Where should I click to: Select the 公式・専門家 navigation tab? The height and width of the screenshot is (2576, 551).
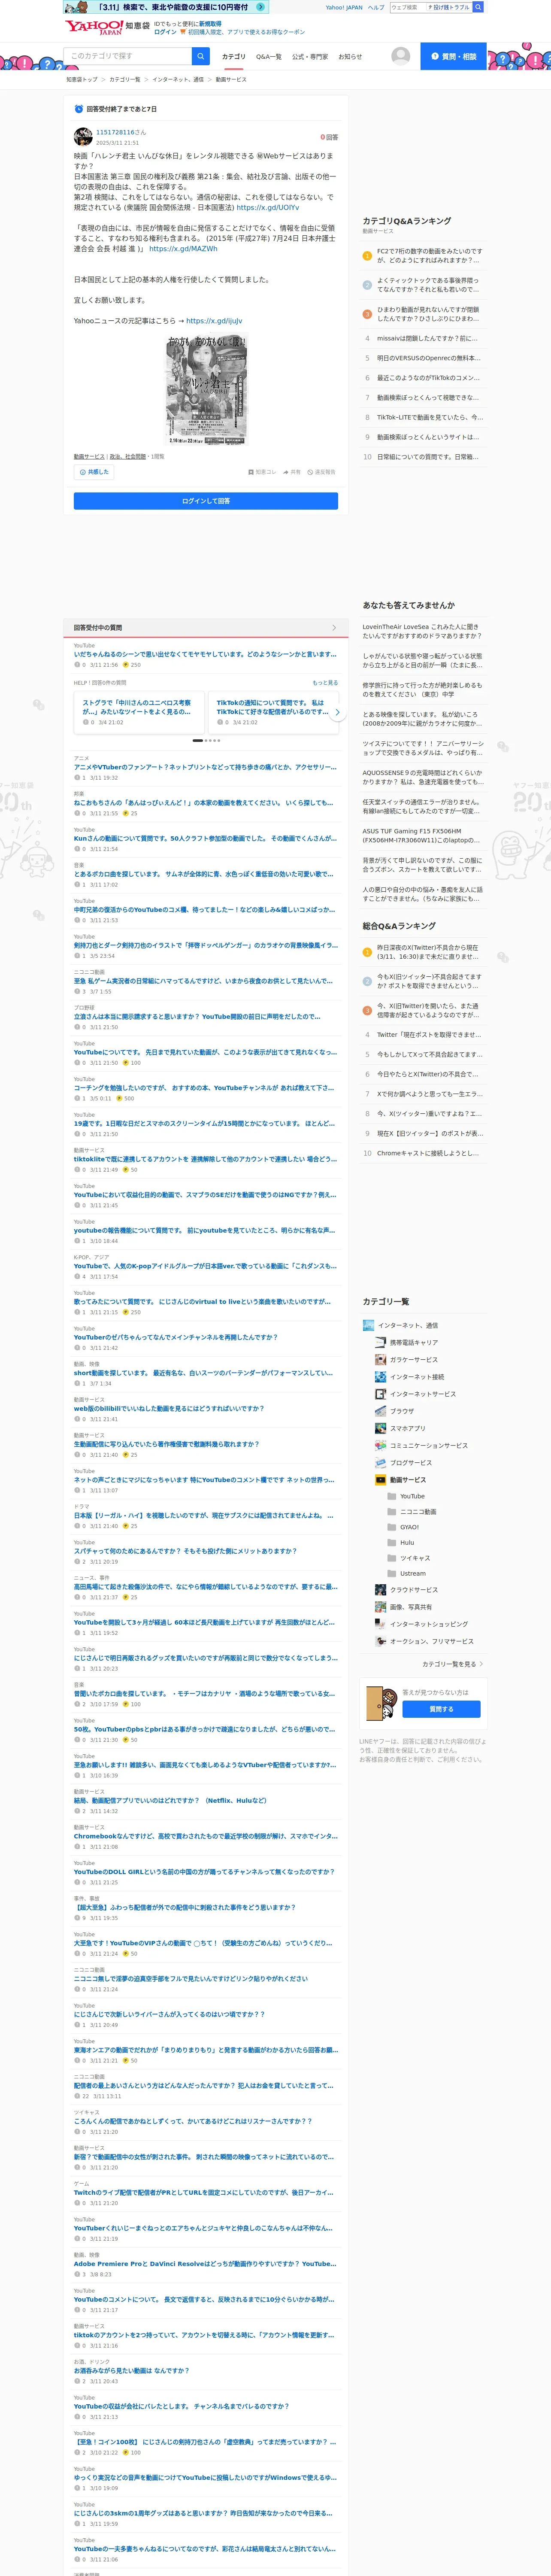(x=310, y=57)
